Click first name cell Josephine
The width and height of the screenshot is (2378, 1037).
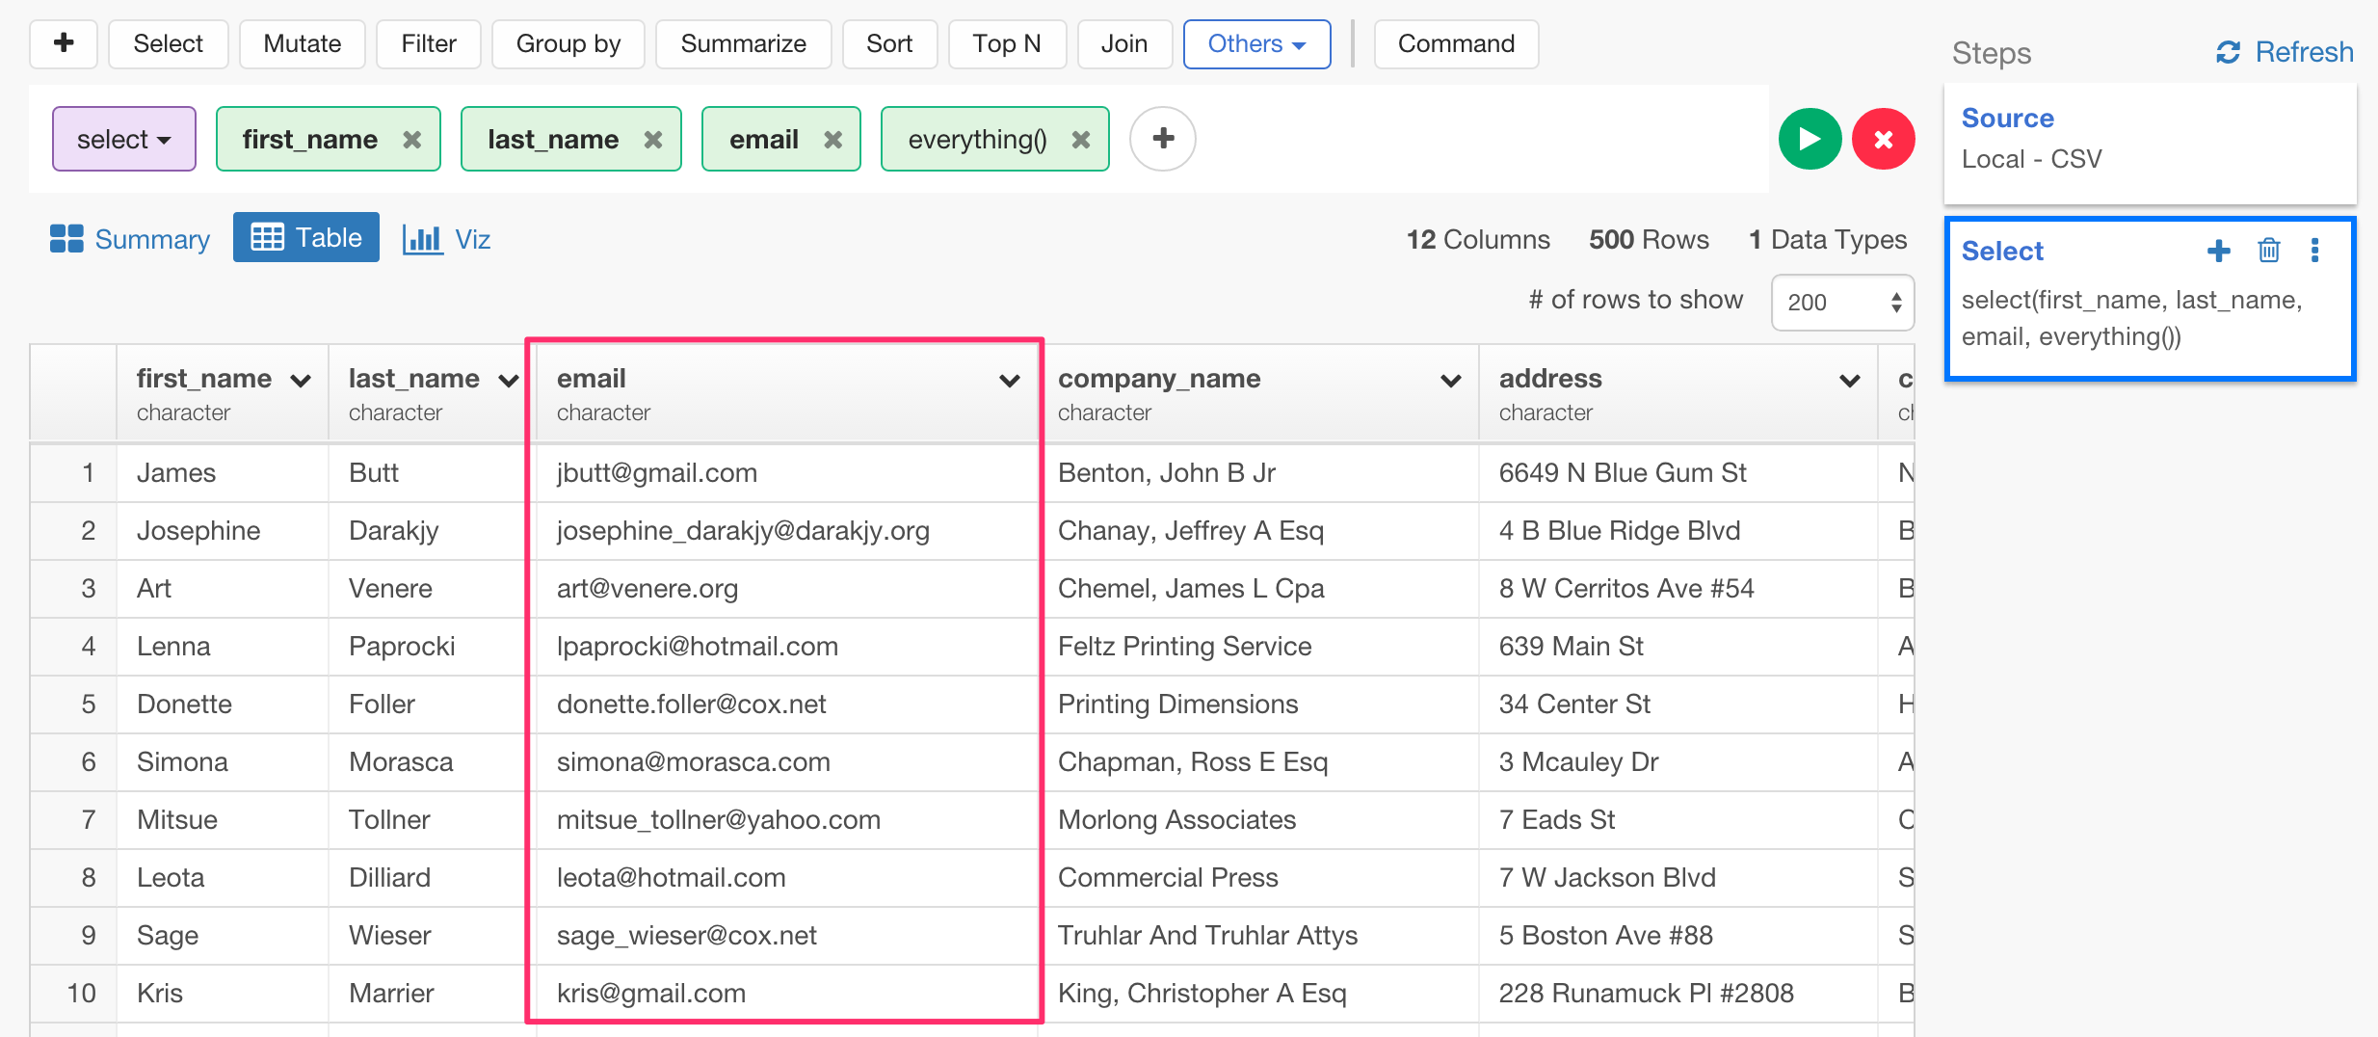tap(223, 530)
